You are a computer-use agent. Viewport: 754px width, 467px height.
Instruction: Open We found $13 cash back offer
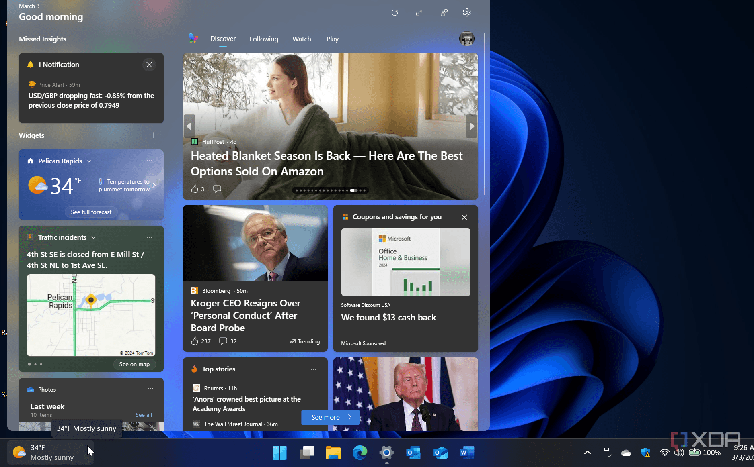388,317
